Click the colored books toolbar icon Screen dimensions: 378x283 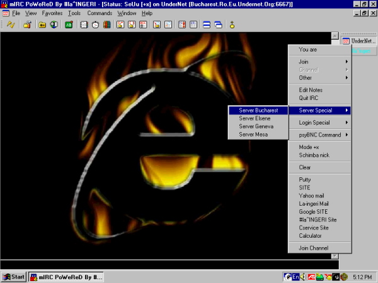107,25
